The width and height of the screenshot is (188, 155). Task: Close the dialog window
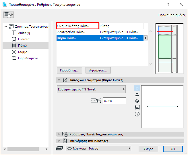pyautogui.click(x=181, y=4)
